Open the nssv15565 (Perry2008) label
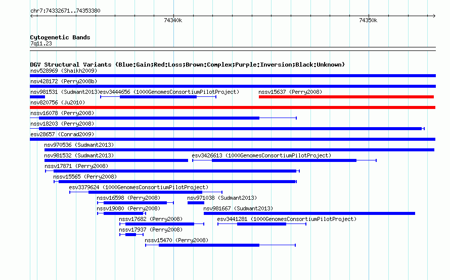The width and height of the screenshot is (450, 280). (x=85, y=177)
